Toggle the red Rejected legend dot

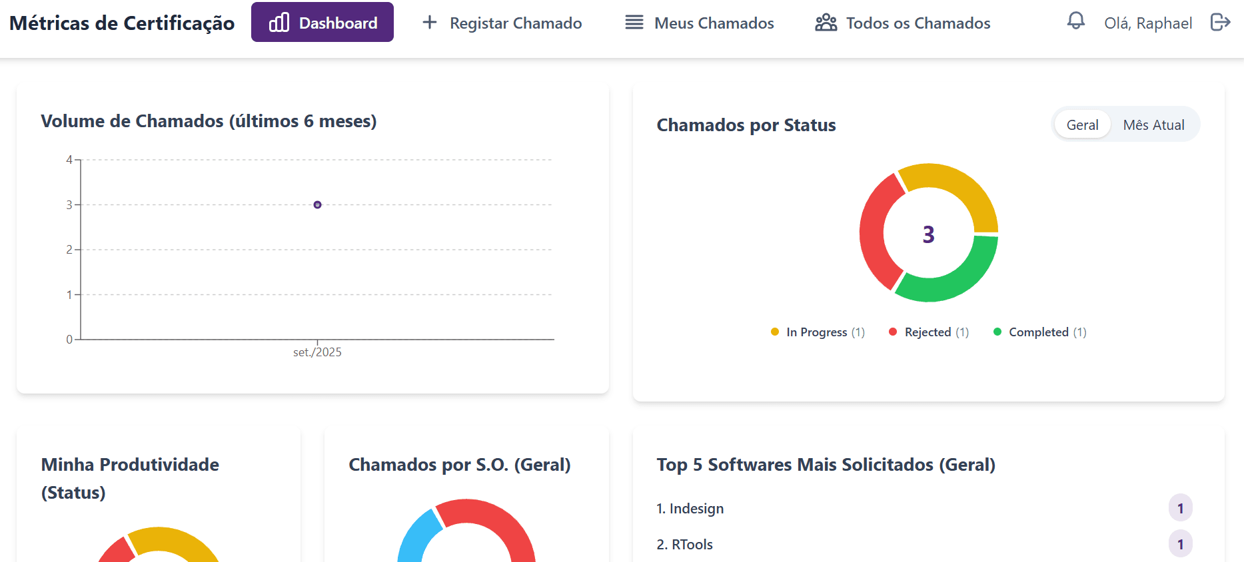(893, 332)
